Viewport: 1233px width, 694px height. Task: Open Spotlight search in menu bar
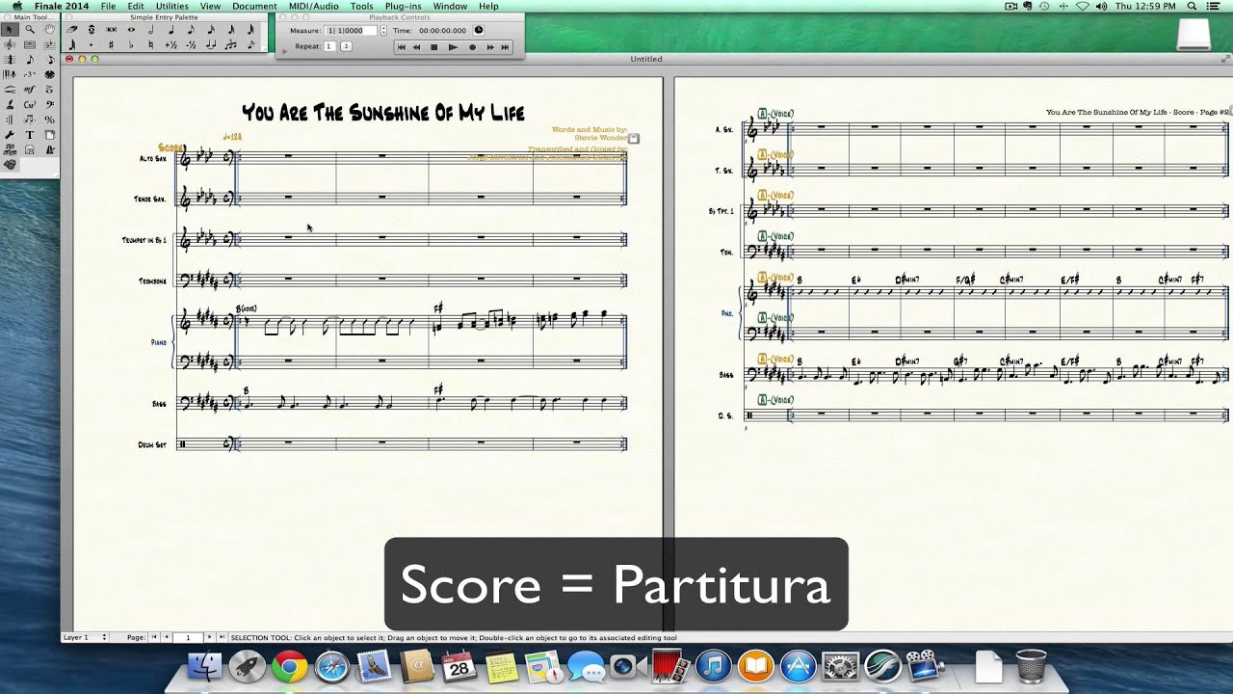(1192, 6)
